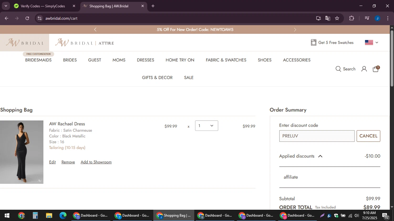Click the install app icon in address bar
Screen dimensions: 394x221
[318, 18]
